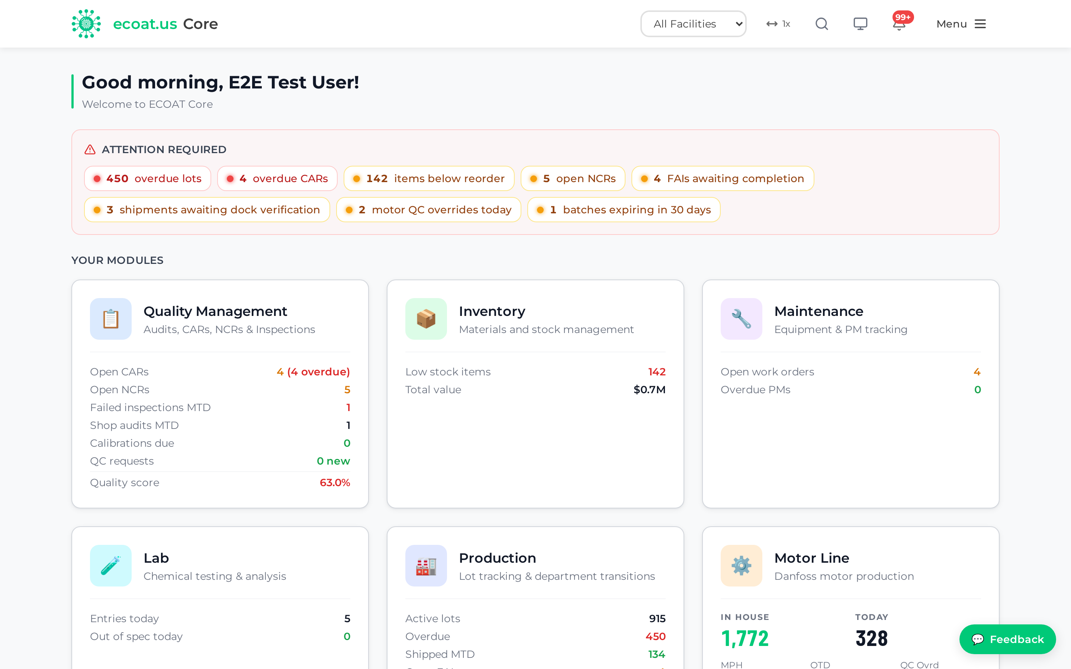Open the 450 overdue lots alert
The height and width of the screenshot is (669, 1071).
[x=148, y=179]
